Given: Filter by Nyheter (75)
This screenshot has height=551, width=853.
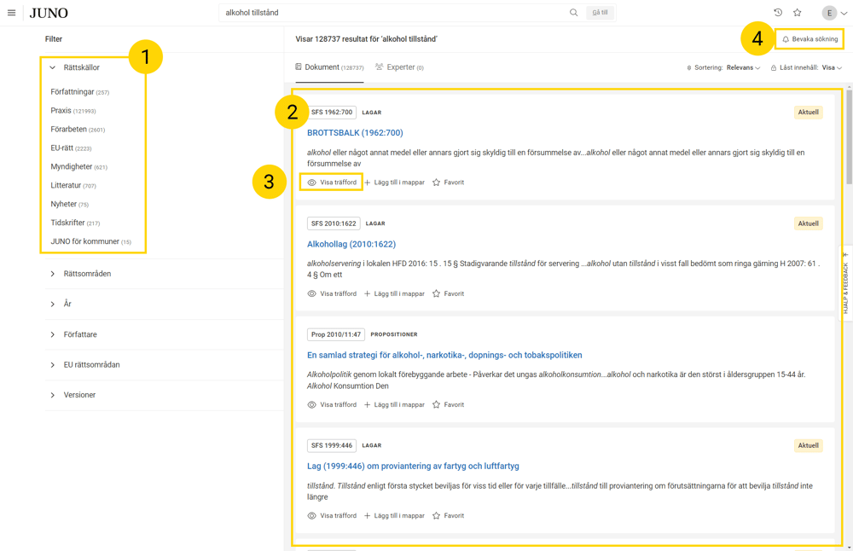Looking at the screenshot, I should (x=70, y=204).
